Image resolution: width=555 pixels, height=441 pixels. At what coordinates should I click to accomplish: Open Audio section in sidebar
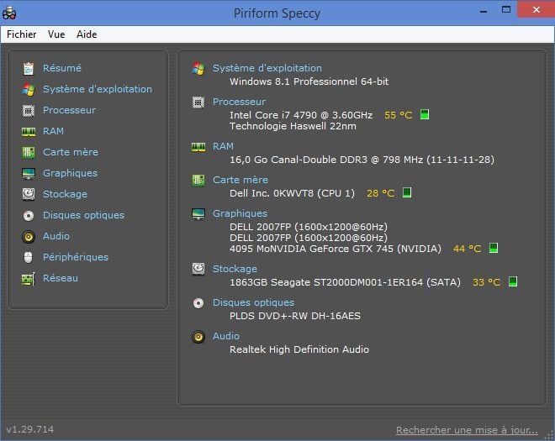(x=56, y=236)
